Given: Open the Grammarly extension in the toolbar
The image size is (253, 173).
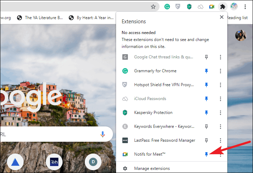Looking at the screenshot, I should (x=167, y=7).
